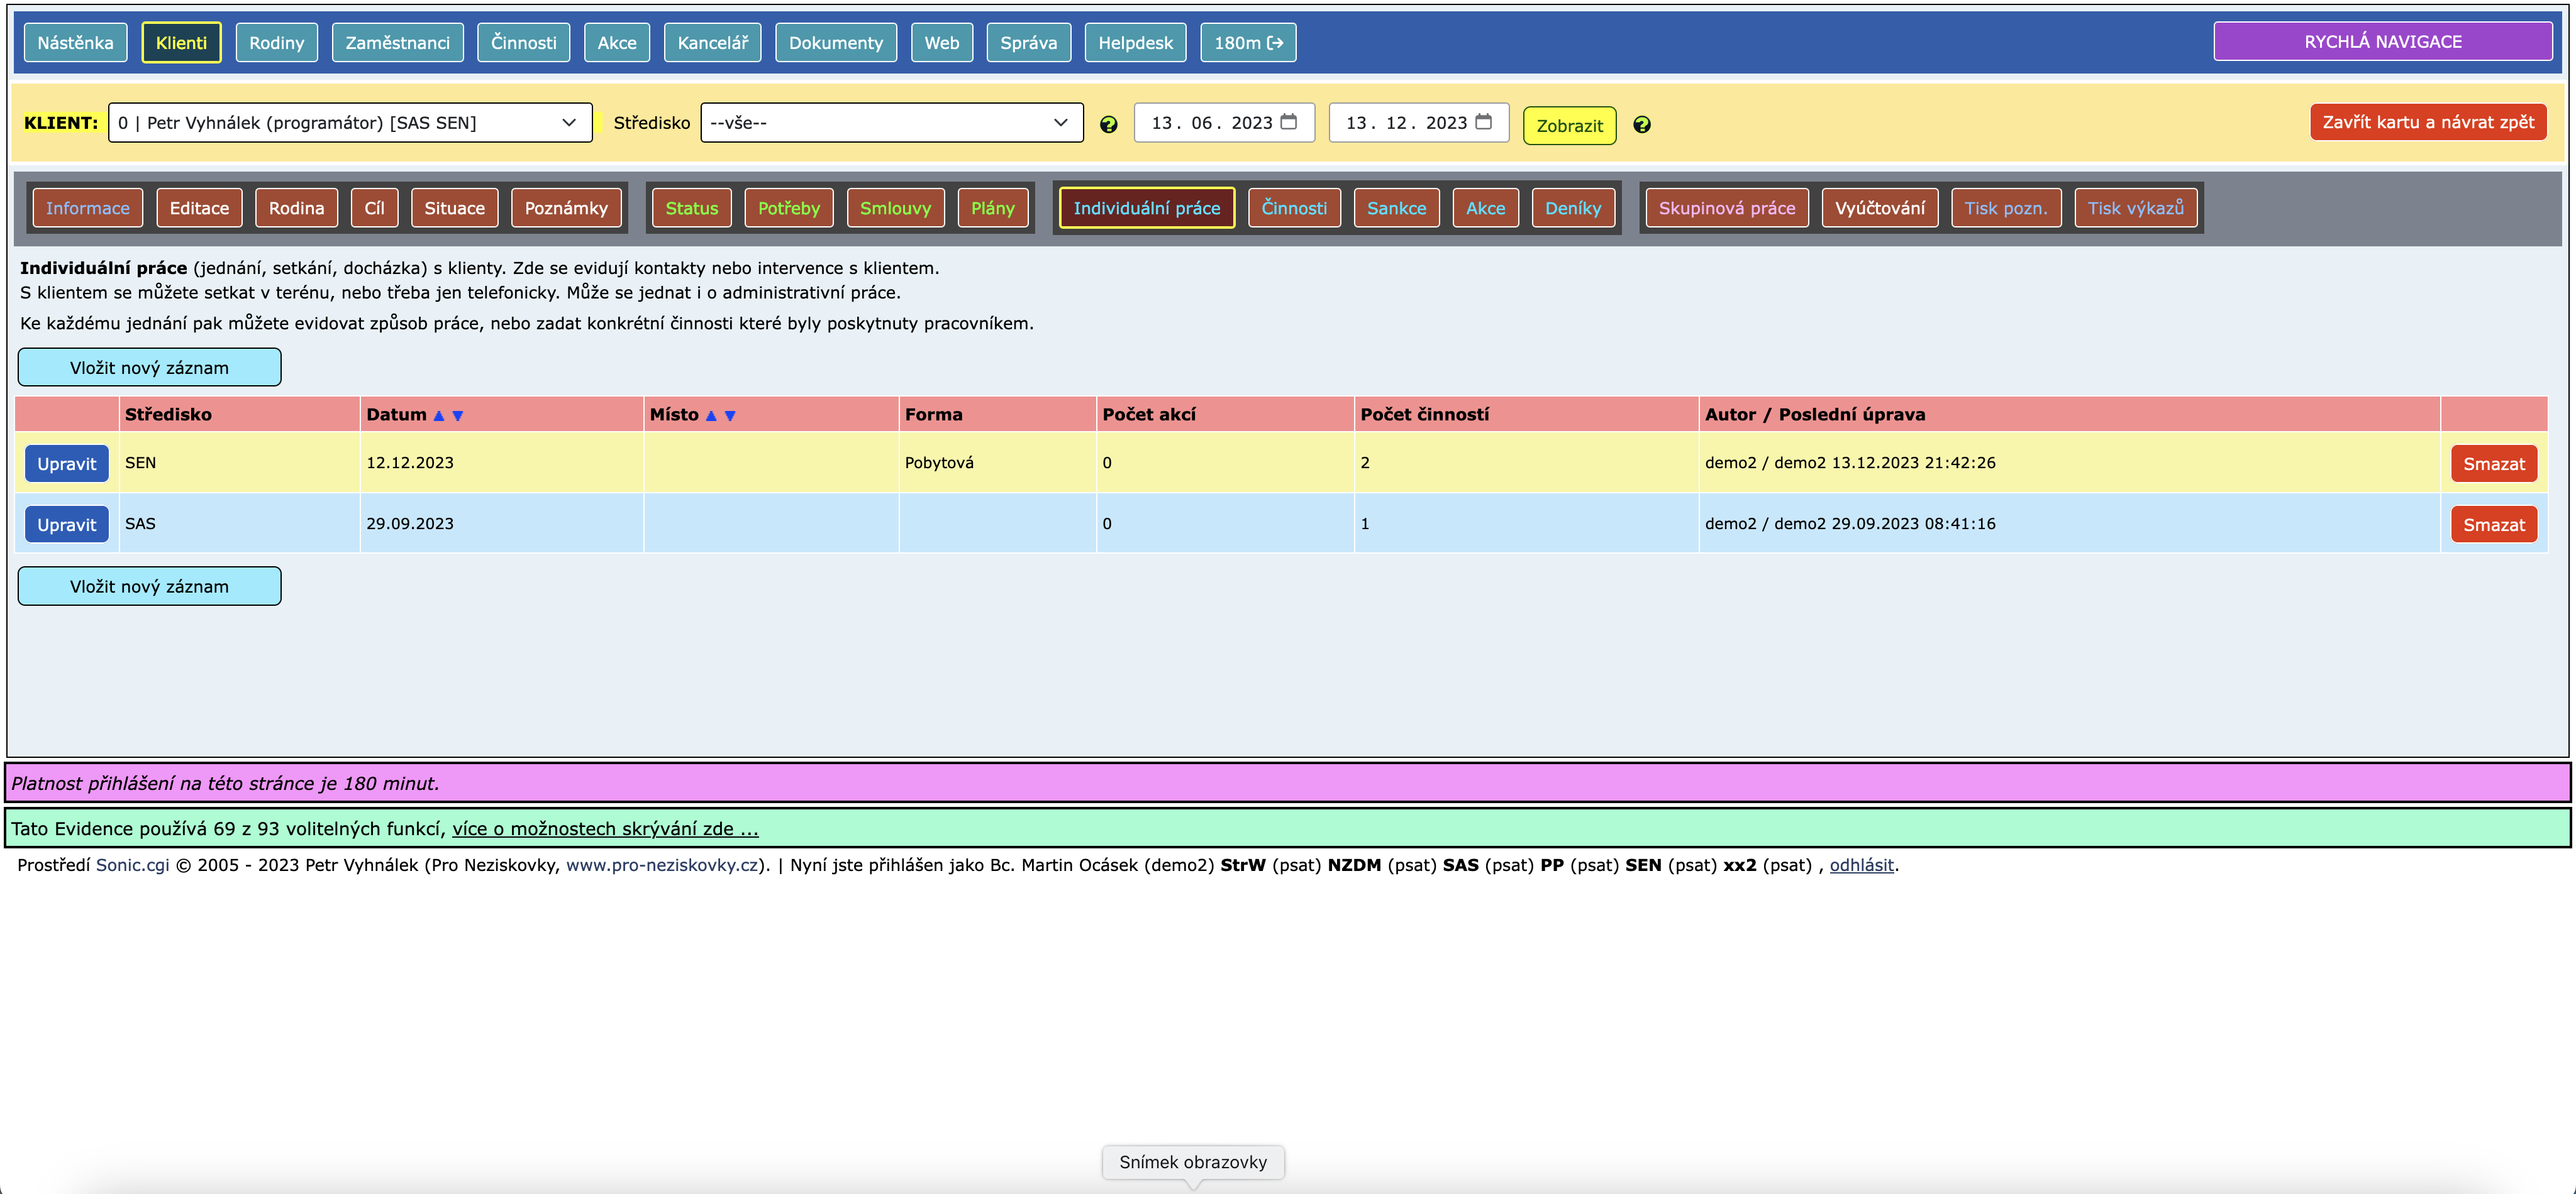Open the Středisko dropdown
This screenshot has height=1194, width=2576.
[891, 123]
